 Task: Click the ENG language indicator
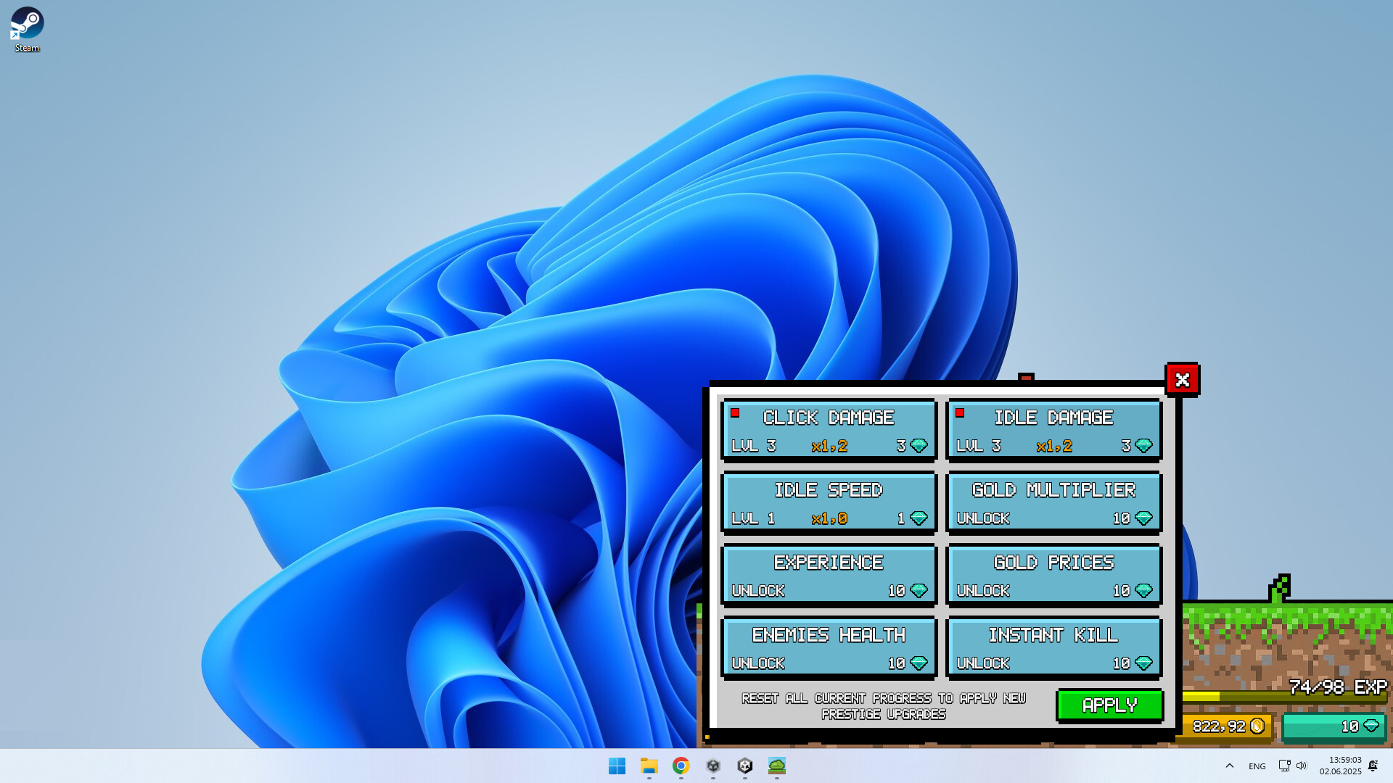pyautogui.click(x=1257, y=766)
